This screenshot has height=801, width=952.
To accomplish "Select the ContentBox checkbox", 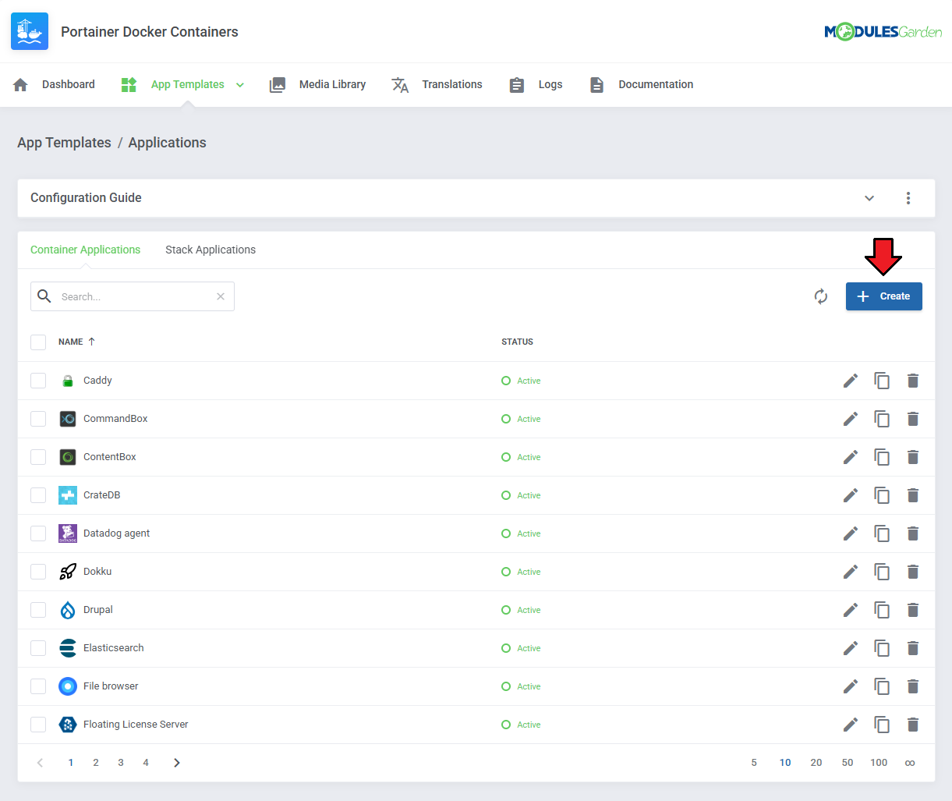I will tap(38, 457).
